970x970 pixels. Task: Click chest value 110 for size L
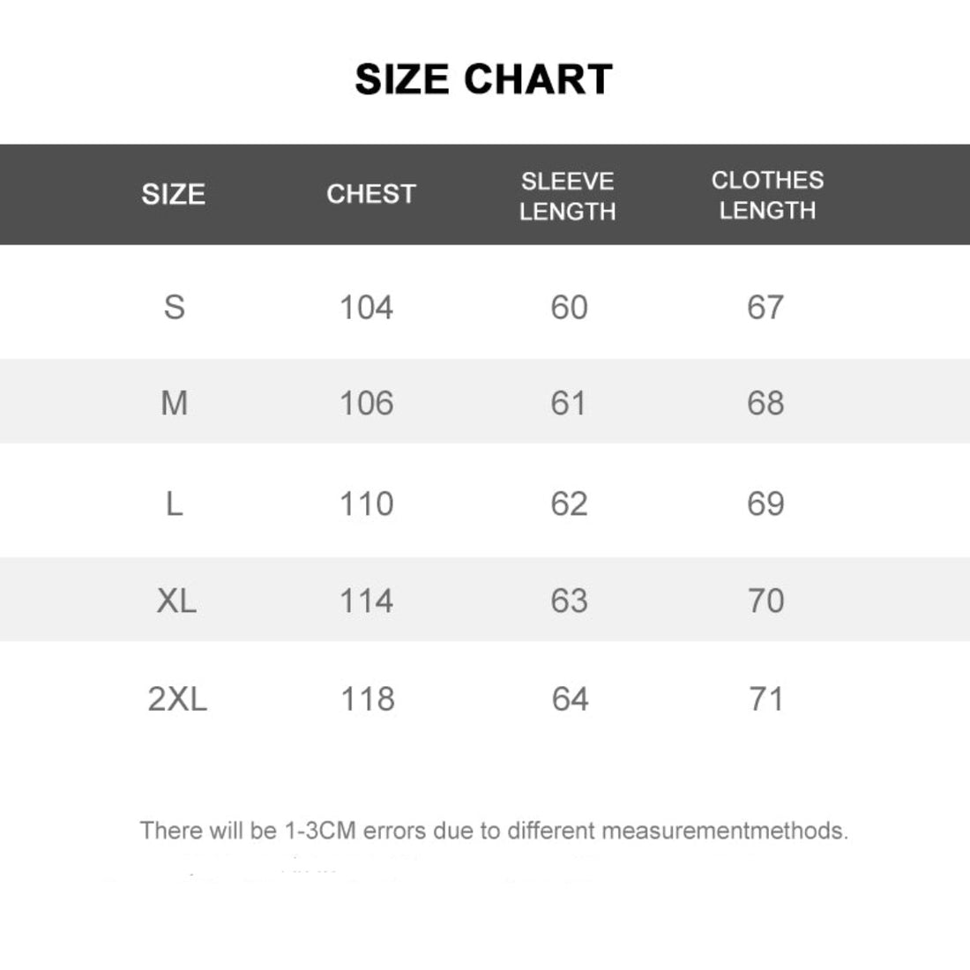(x=366, y=504)
